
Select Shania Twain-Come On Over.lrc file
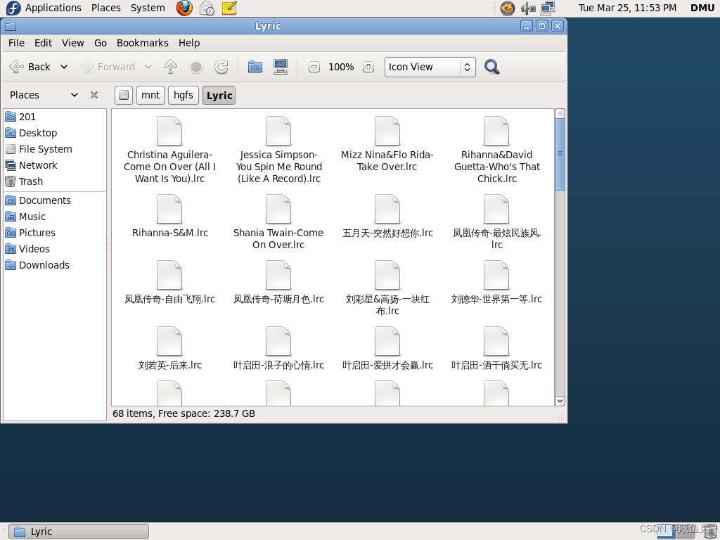coord(278,210)
